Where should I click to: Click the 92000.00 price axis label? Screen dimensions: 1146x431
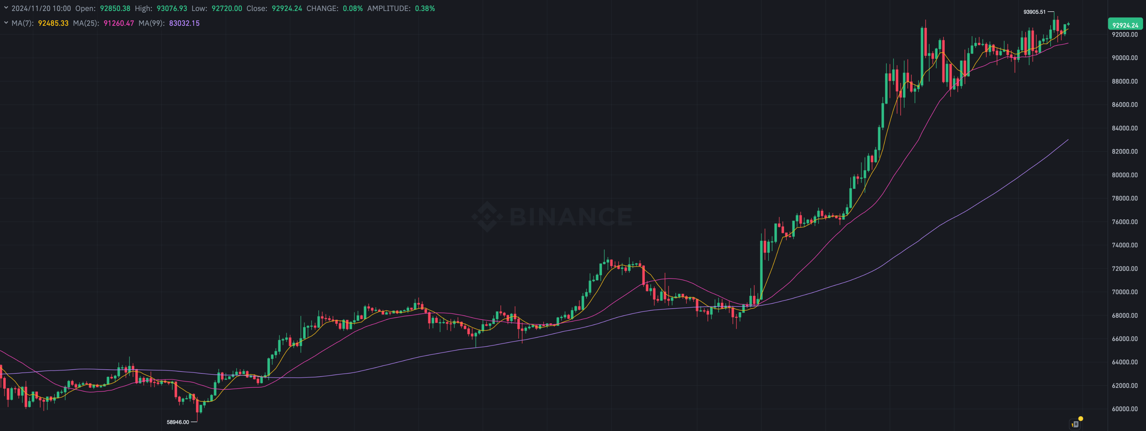pos(1125,35)
